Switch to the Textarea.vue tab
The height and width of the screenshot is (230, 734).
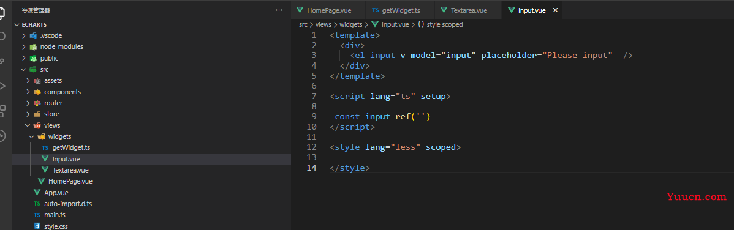click(468, 10)
